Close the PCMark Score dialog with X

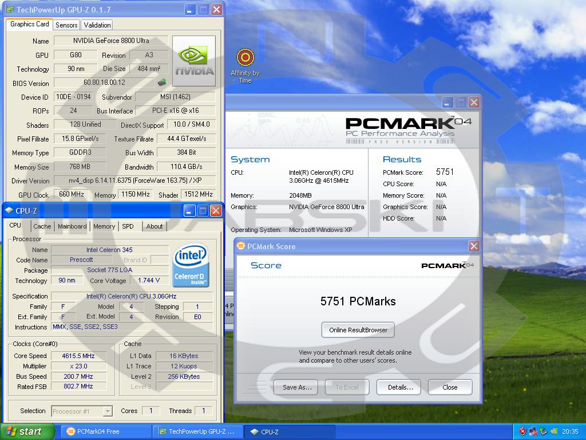click(474, 246)
